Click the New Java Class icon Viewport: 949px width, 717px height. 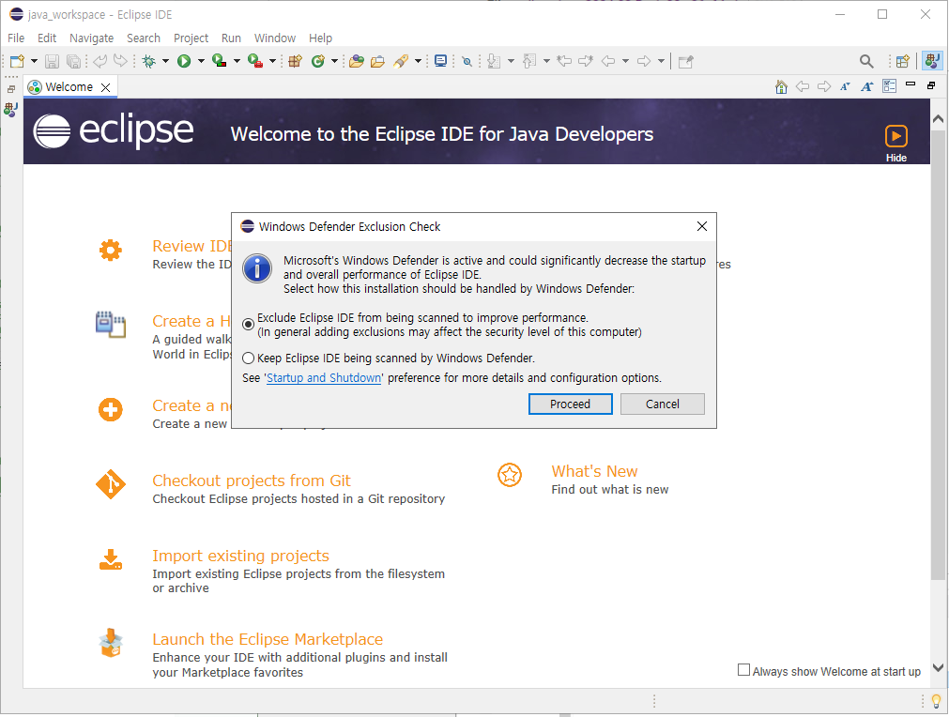pyautogui.click(x=318, y=61)
